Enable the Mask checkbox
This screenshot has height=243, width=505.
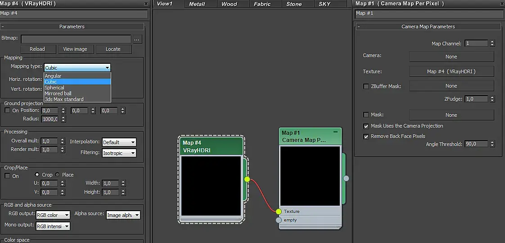click(366, 115)
